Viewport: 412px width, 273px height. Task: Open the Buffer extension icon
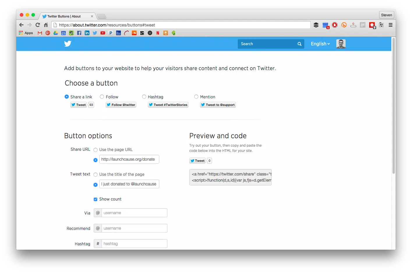click(x=316, y=25)
